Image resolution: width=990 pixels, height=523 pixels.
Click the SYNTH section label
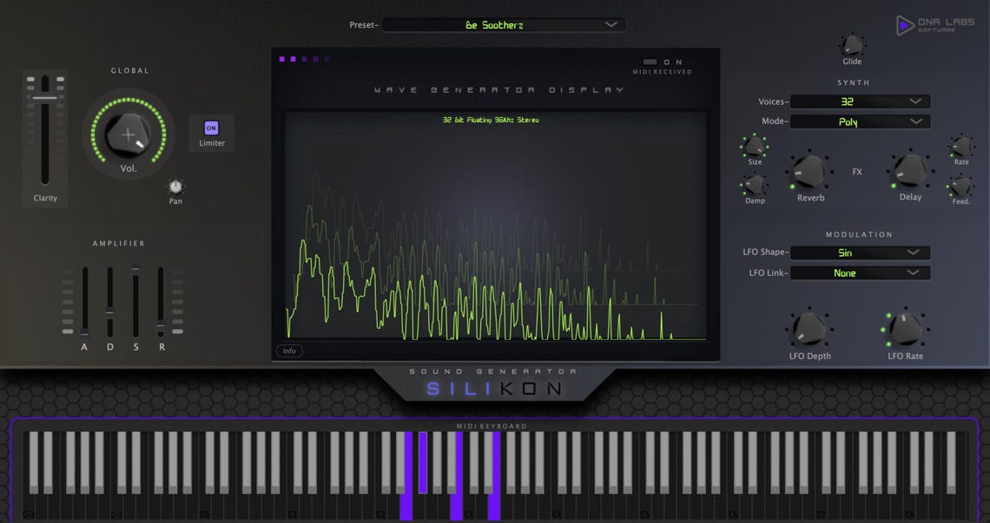854,82
